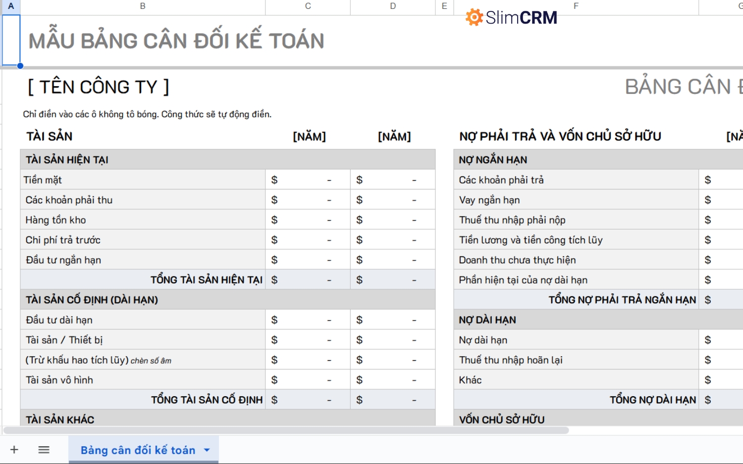Select column A header
This screenshot has height=464, width=743.
pos(11,6)
